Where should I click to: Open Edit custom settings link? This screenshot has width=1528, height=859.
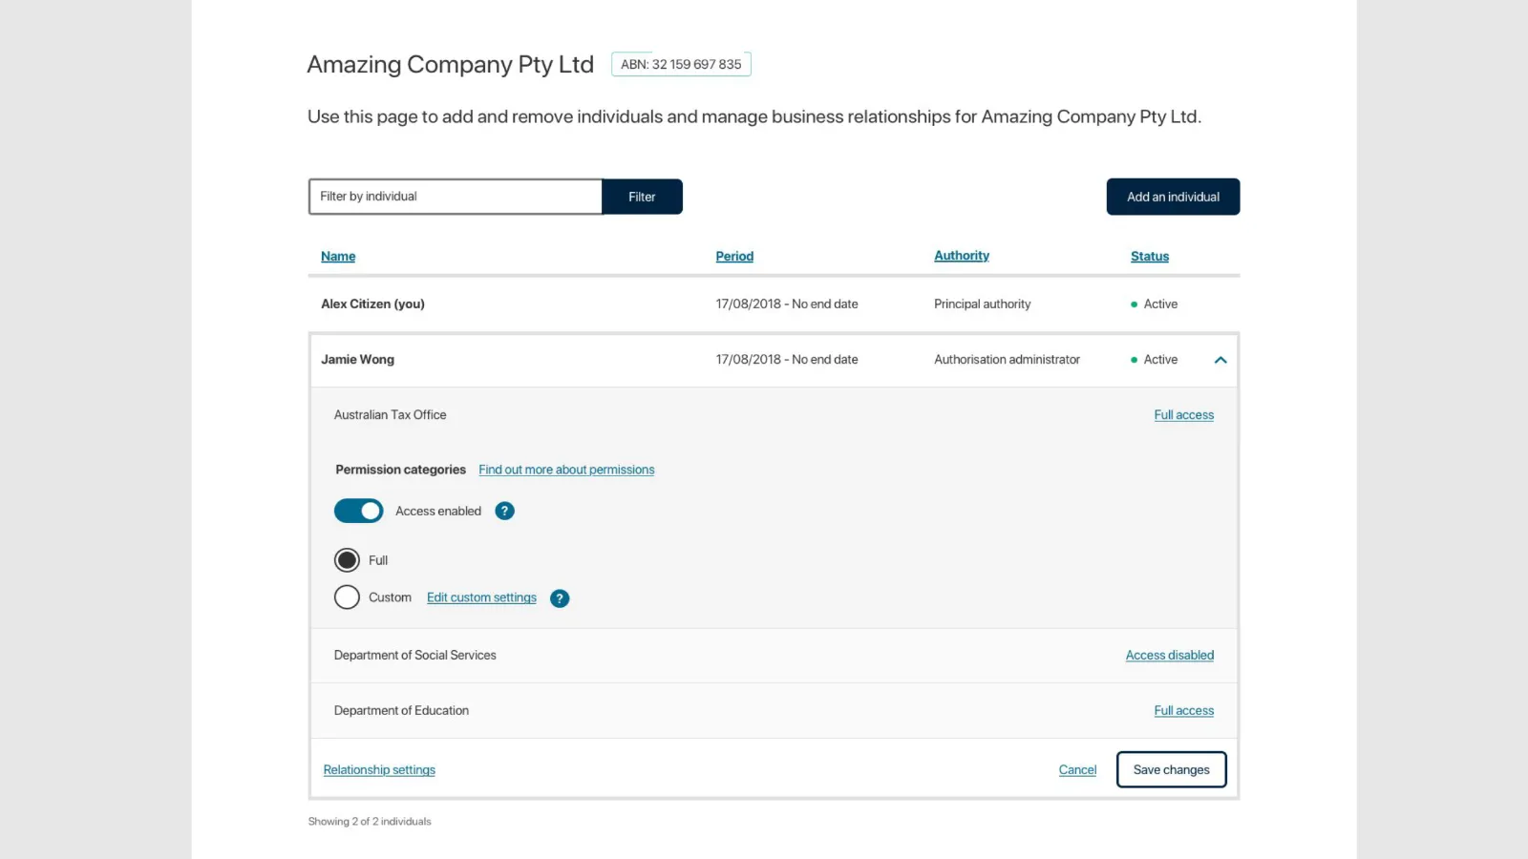coord(481,597)
